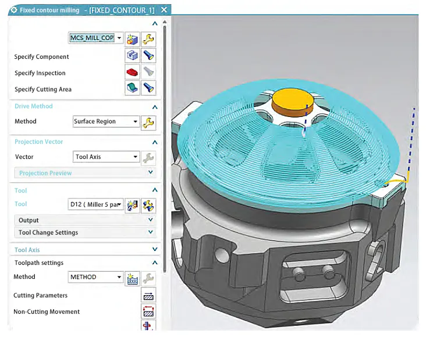Collapse the Tool section
This screenshot has height=337, width=426.
tap(155, 190)
